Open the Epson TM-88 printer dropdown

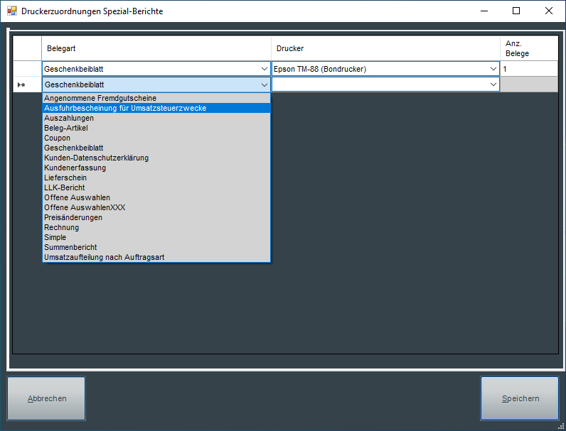(x=493, y=69)
